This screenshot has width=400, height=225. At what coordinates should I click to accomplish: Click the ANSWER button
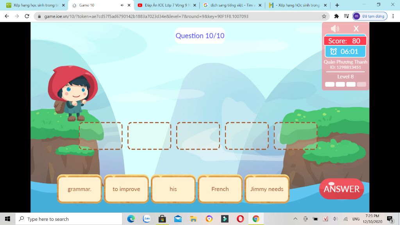[x=341, y=189]
